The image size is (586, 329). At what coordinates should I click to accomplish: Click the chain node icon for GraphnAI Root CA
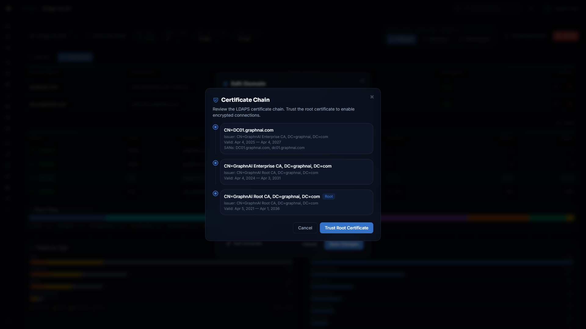(215, 193)
